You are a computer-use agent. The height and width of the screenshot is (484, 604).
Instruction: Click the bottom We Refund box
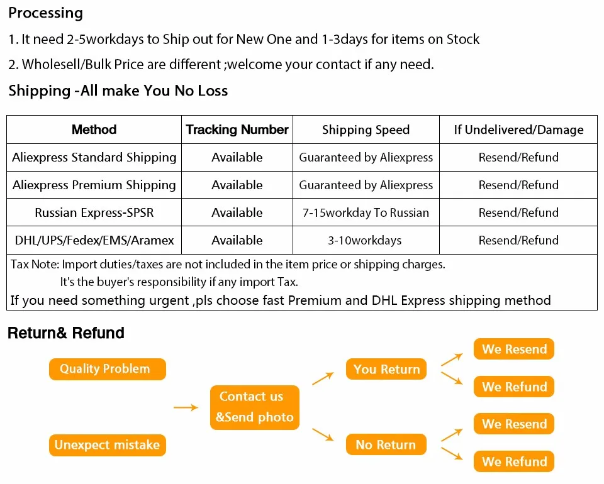[x=514, y=461]
